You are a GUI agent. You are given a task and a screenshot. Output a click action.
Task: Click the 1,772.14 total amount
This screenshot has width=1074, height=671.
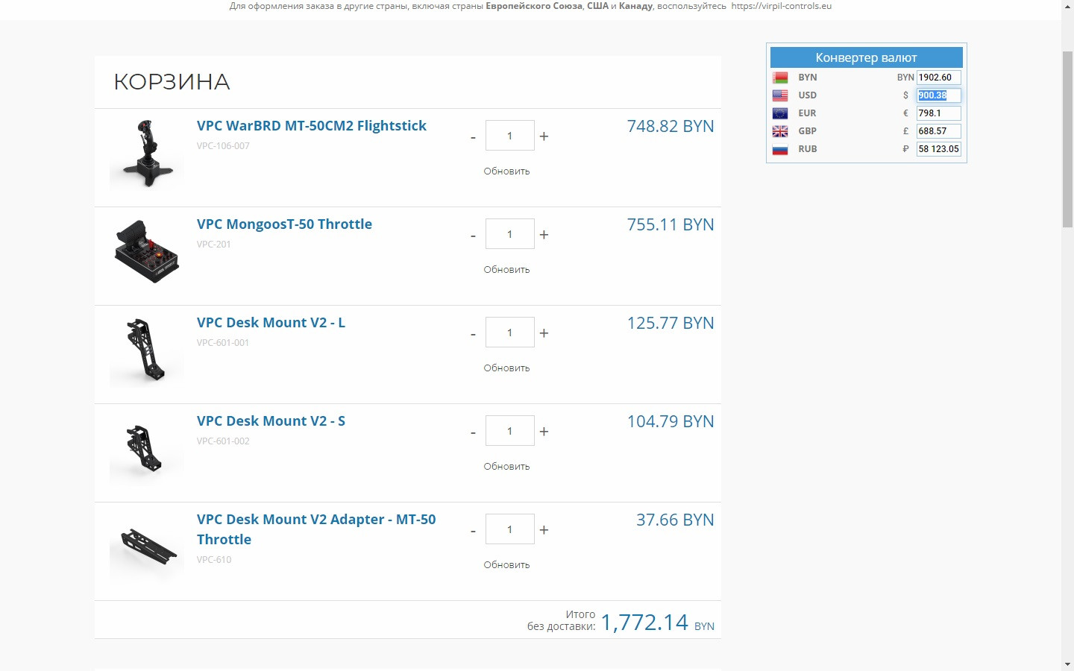[x=644, y=623]
